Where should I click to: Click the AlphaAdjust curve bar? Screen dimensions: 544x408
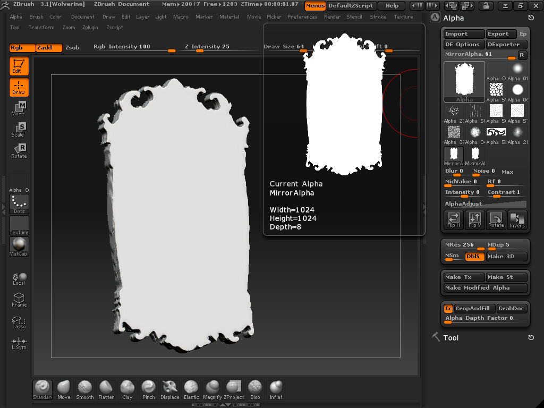coord(486,203)
